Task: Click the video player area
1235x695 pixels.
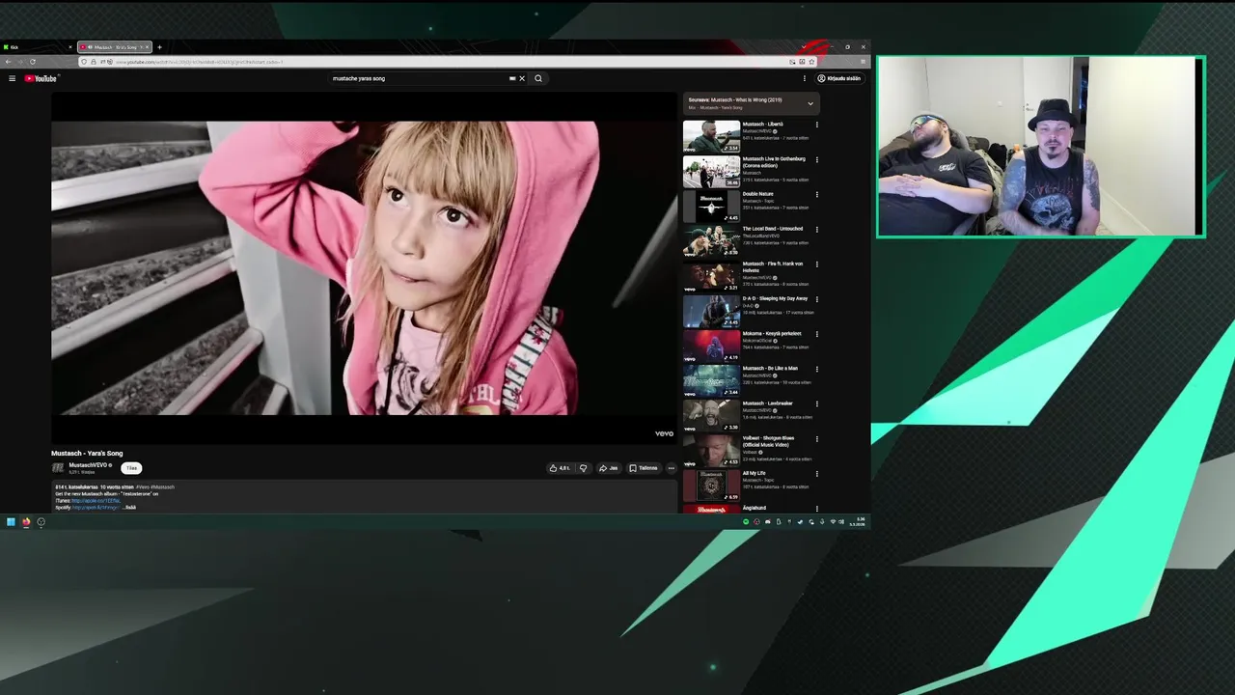Action: [x=364, y=268]
